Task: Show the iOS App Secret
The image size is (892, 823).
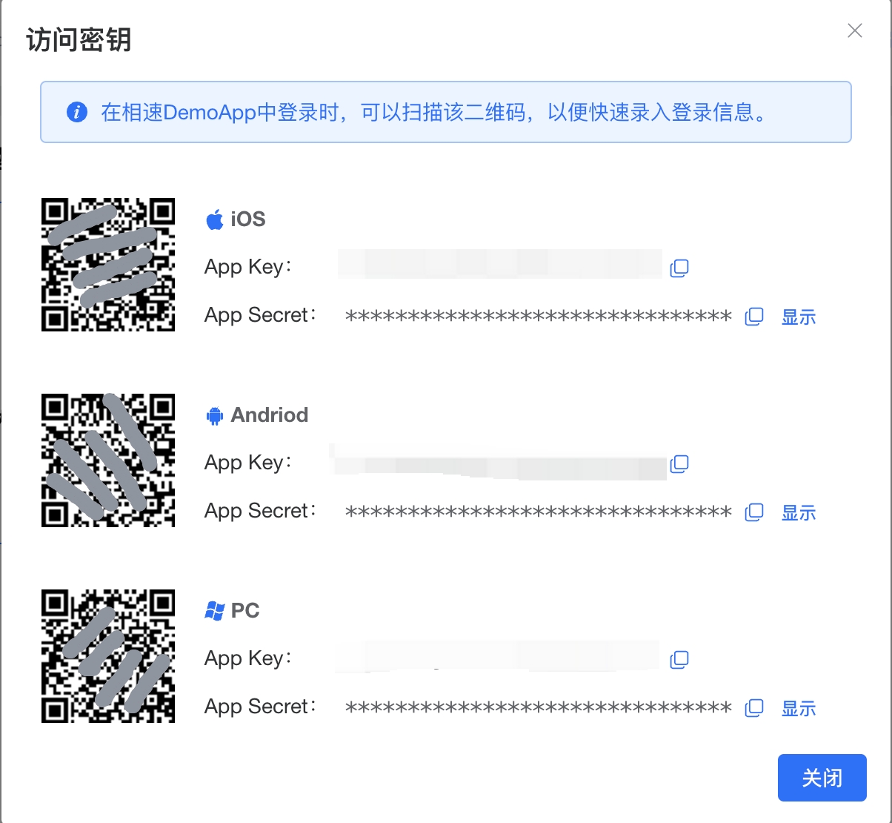Action: tap(799, 317)
